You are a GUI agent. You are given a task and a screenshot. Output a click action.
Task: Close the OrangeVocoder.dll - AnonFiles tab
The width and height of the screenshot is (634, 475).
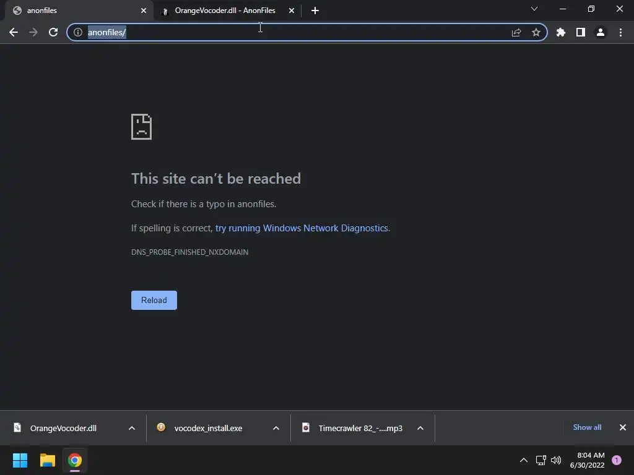coord(292,11)
